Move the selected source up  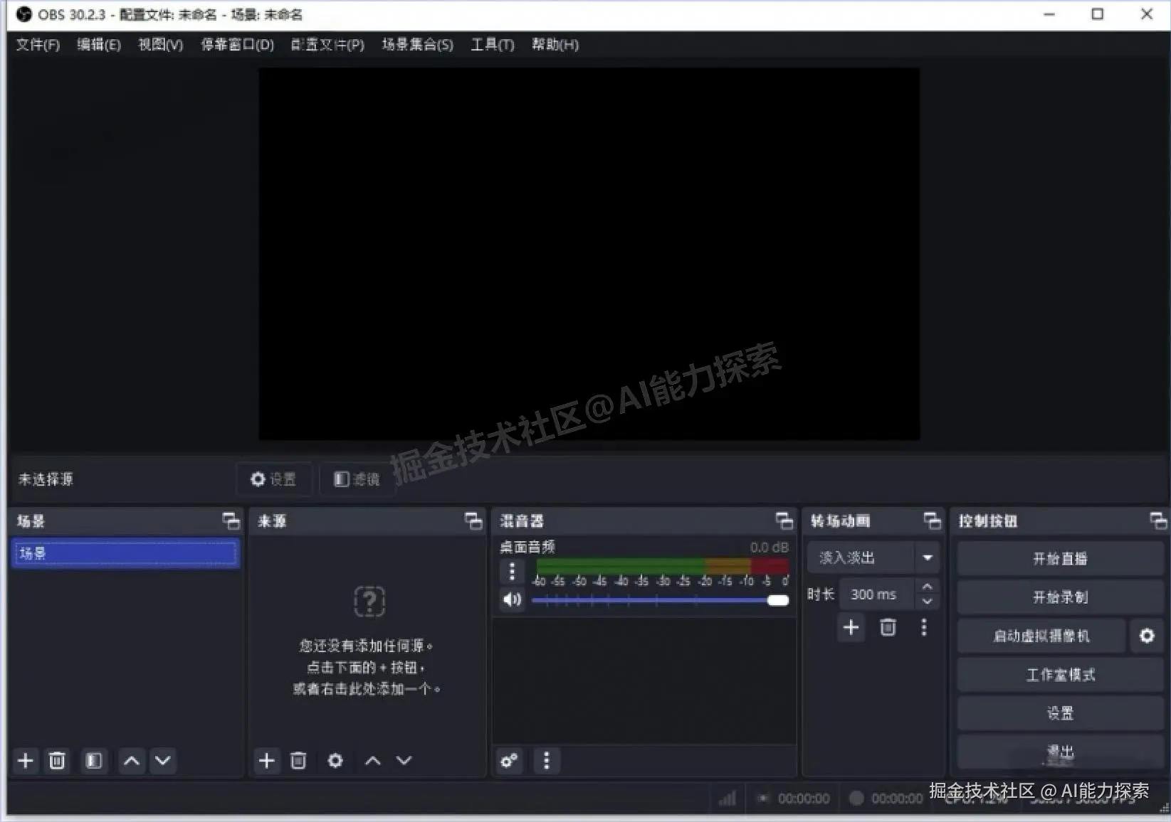pyautogui.click(x=372, y=760)
